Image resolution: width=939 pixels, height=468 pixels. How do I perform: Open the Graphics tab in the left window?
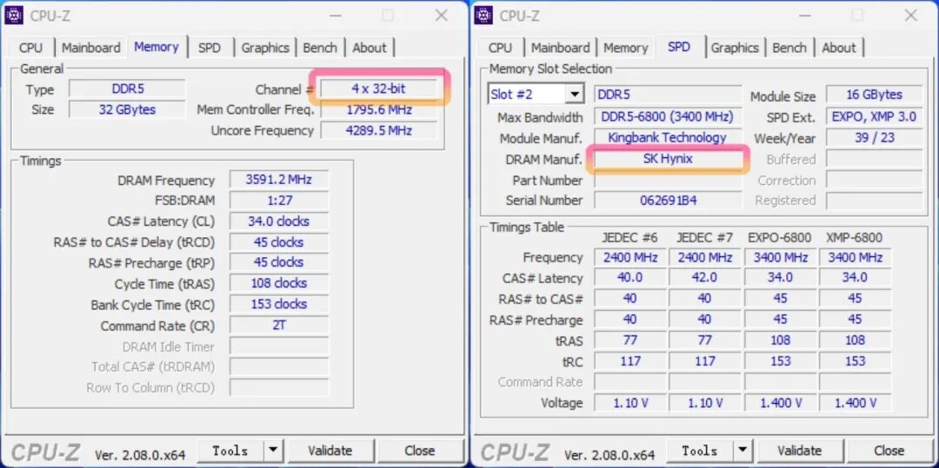[x=265, y=48]
